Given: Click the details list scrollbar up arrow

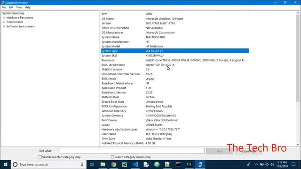Looking at the screenshot, I should [x=298, y=13].
